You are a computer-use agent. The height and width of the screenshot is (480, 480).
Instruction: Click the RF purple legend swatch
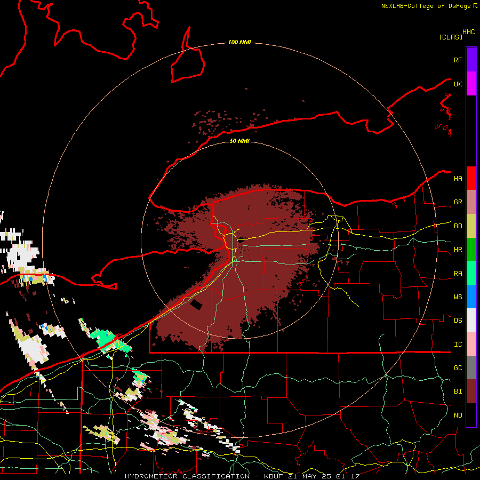pyautogui.click(x=471, y=60)
